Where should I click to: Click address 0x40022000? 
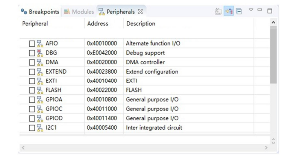102,90
